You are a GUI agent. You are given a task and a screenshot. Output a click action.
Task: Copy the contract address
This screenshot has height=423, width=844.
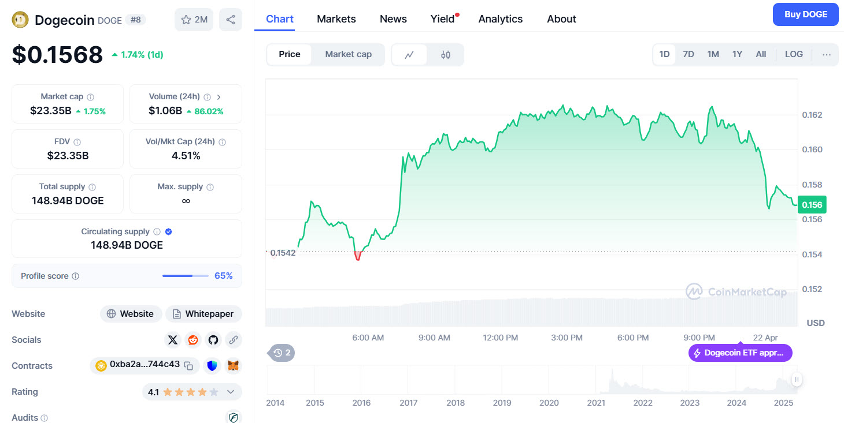[x=188, y=365]
